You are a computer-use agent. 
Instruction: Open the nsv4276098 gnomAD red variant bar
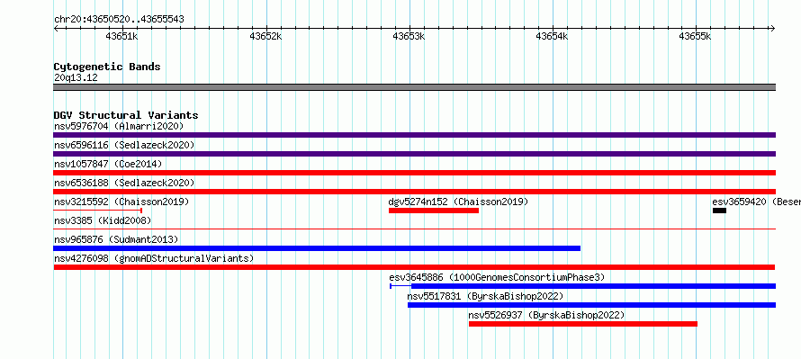(x=414, y=267)
